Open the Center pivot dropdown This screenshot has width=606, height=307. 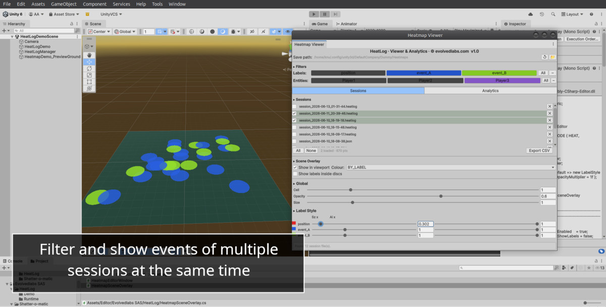tap(98, 31)
